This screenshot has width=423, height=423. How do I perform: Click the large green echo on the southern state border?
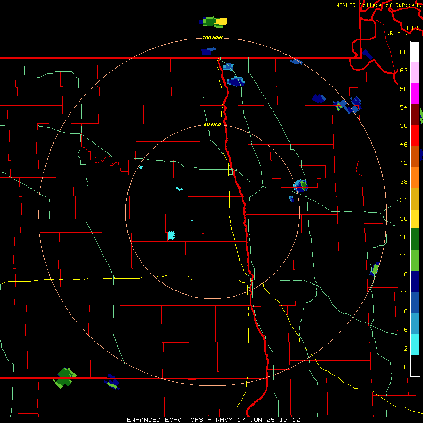(x=65, y=378)
